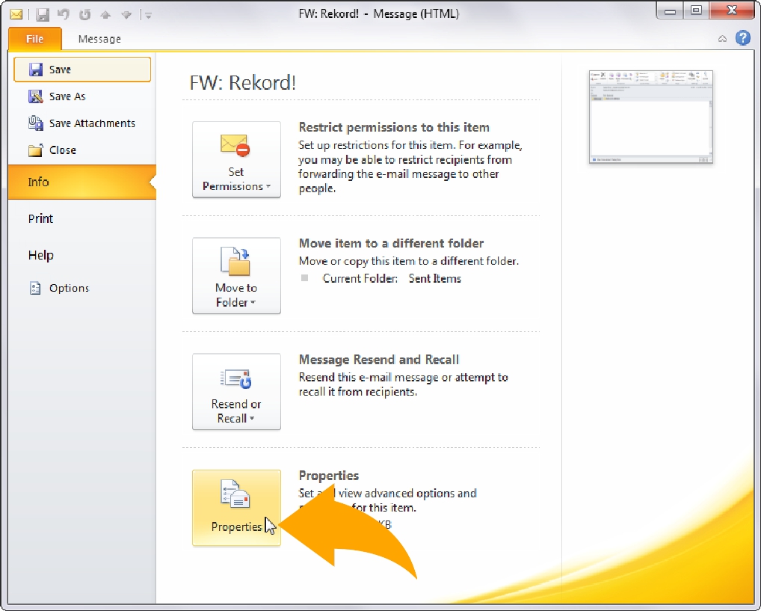
Task: Select Save Attachments in the sidebar
Action: (82, 123)
